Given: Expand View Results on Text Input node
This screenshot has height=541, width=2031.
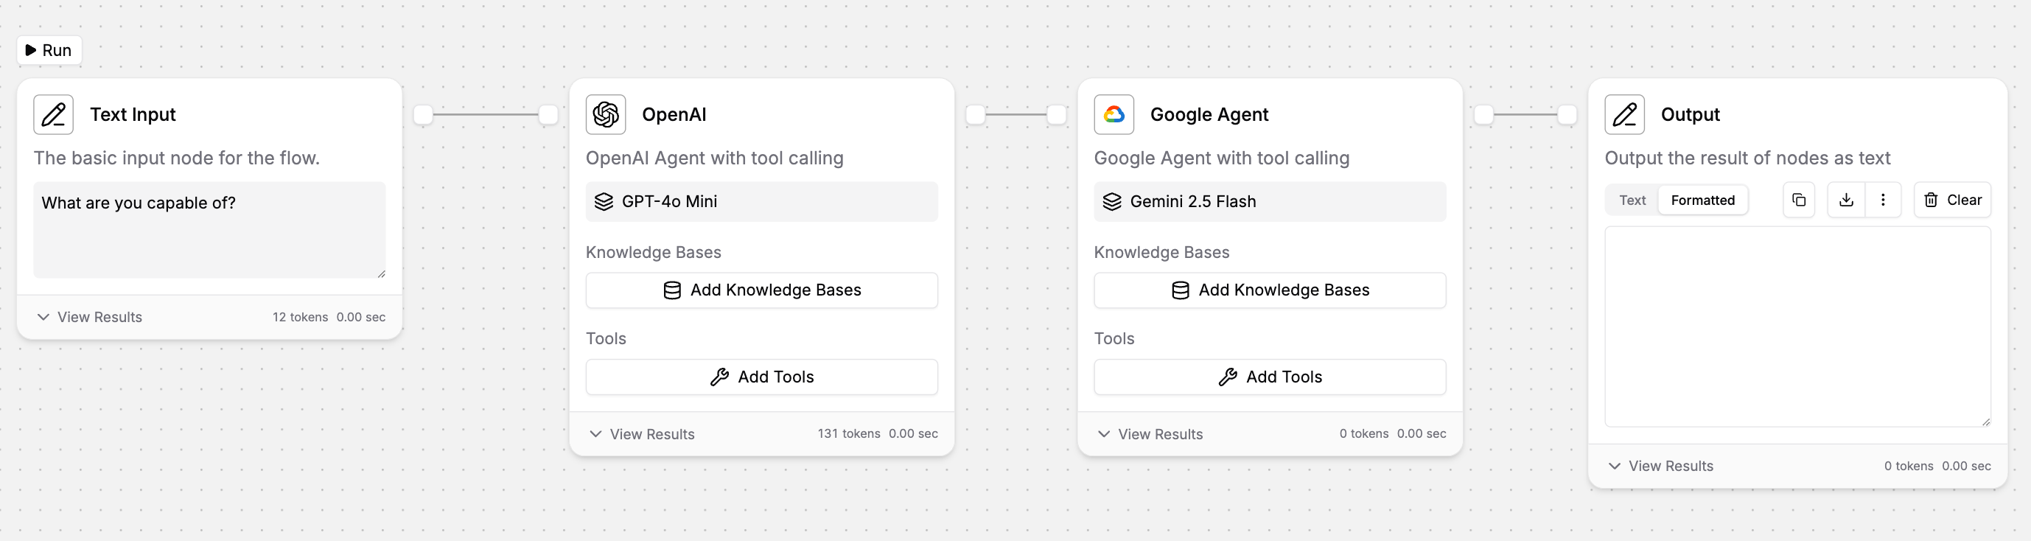Looking at the screenshot, I should (x=90, y=317).
